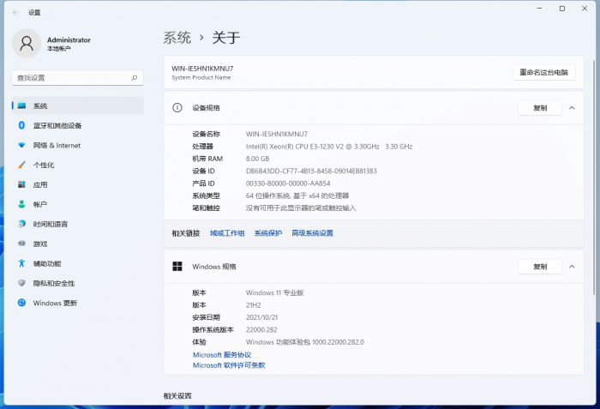Open 时间和语言 settings
Screen dimensions: 600x409
pos(50,224)
